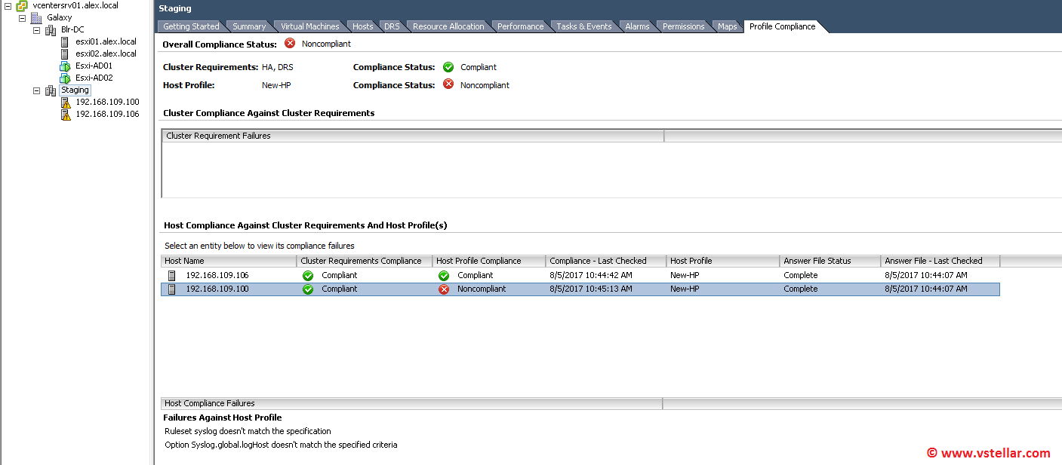Open the Tasks & Events tab

583,26
